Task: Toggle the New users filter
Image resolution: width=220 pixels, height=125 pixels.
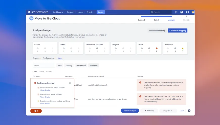Action: tap(60, 65)
